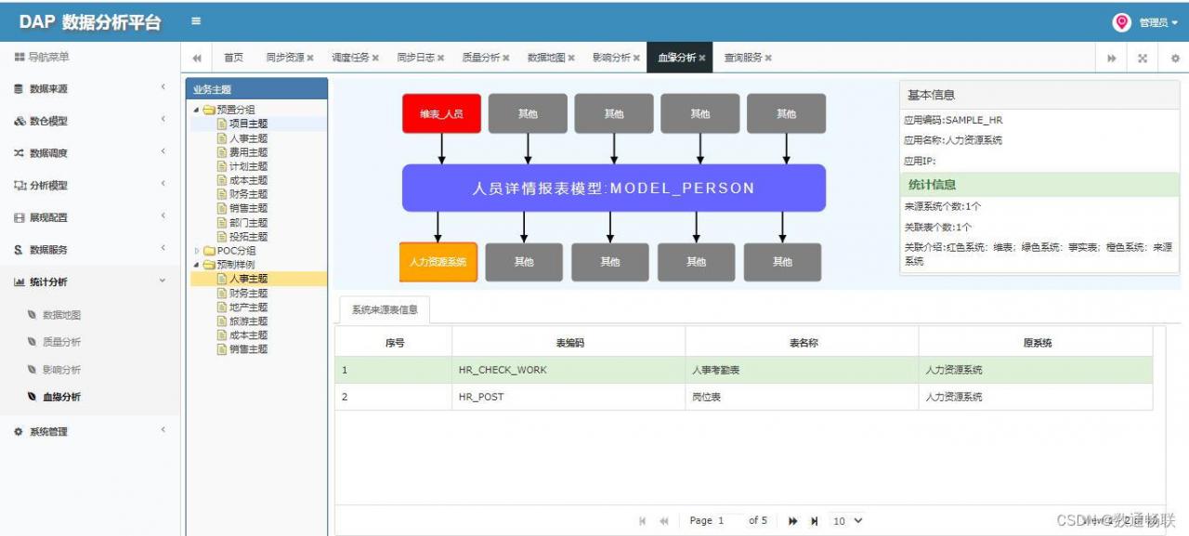Expand the 数据来源 sidebar menu
The image size is (1189, 536).
90,89
